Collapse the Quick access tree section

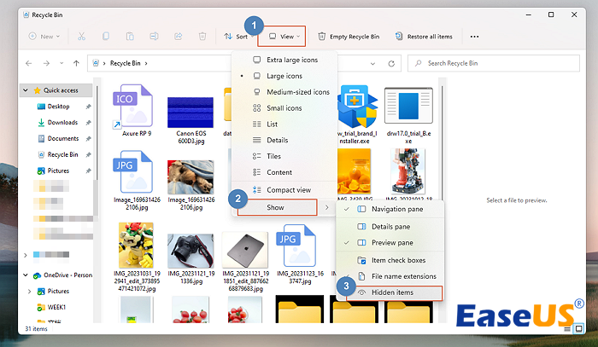26,91
